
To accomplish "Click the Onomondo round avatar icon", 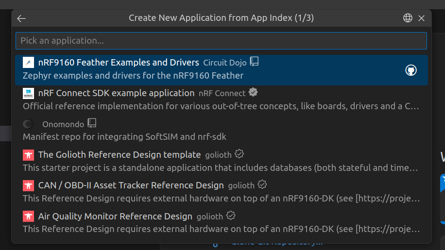I will (28, 124).
